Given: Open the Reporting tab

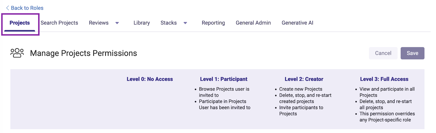Looking at the screenshot, I should tap(213, 23).
